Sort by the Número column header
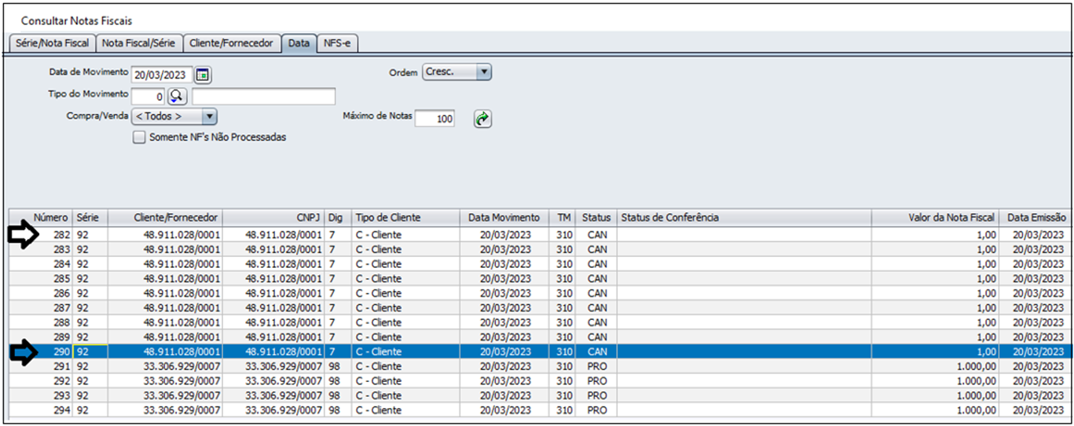 coord(51,218)
